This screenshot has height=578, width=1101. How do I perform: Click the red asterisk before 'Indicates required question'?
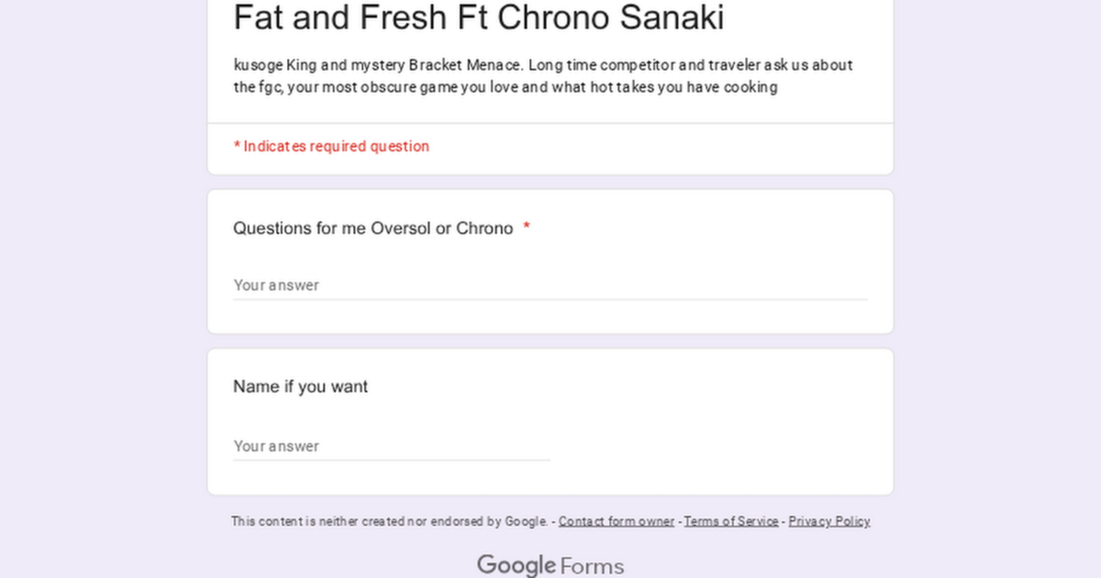click(x=237, y=146)
